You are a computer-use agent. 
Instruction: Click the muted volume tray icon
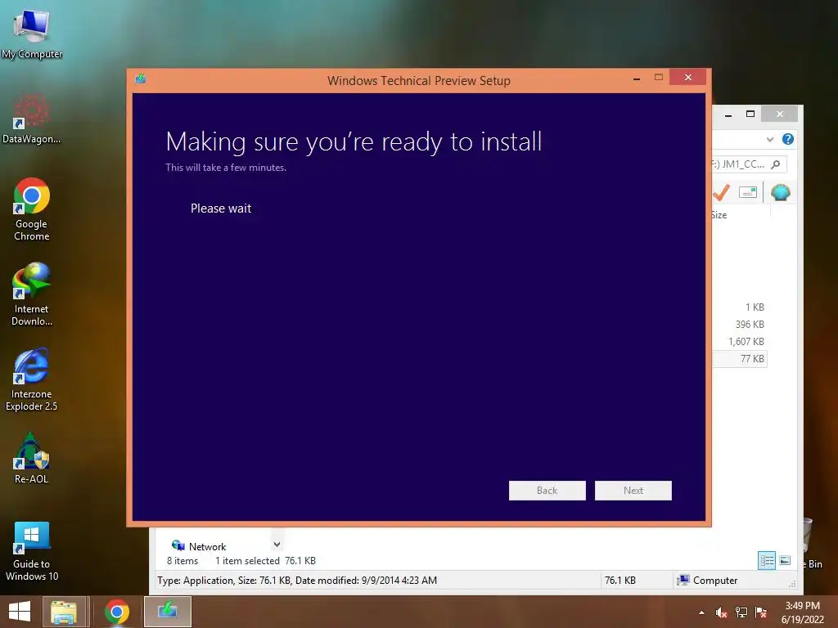722,612
